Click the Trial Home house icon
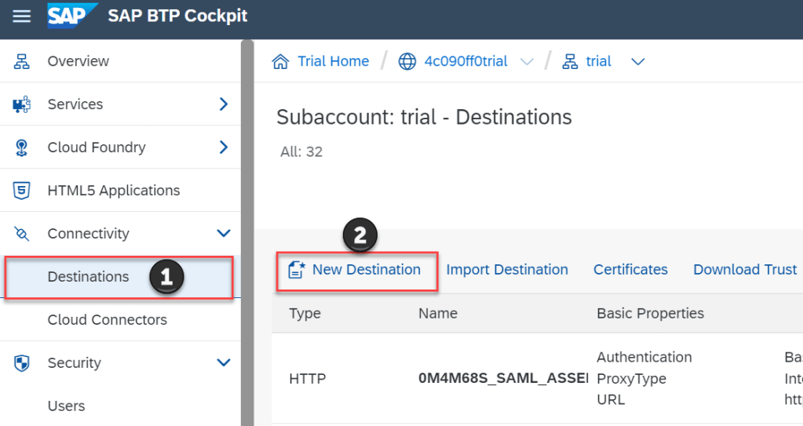This screenshot has width=803, height=426. pos(280,61)
